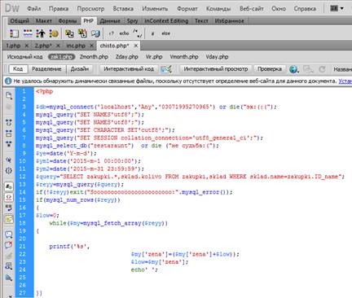Insert PHP Form Variables from the toolbar
The height and width of the screenshot is (298, 352).
click(14, 33)
